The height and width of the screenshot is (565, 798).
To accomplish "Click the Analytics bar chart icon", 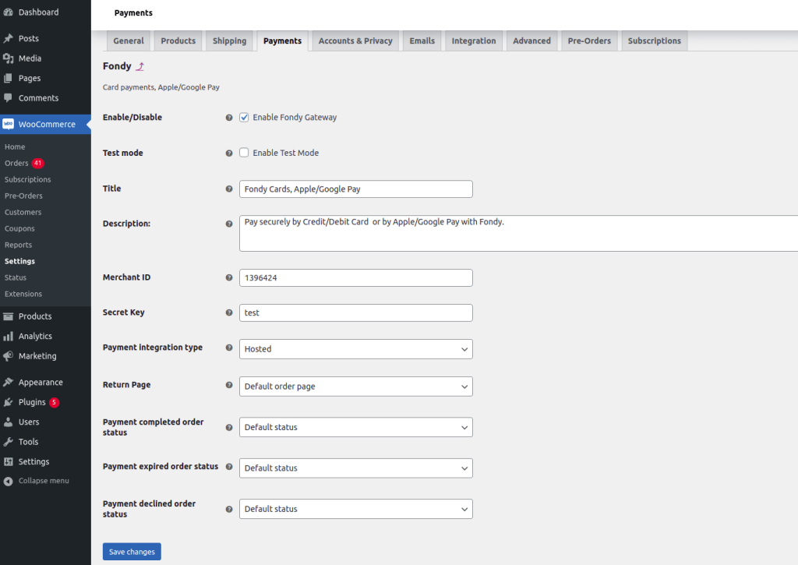I will pyautogui.click(x=8, y=336).
